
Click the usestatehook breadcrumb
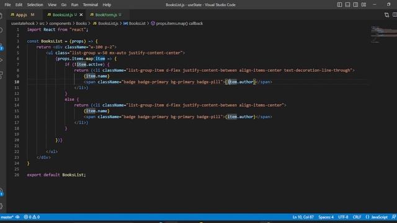click(23, 24)
